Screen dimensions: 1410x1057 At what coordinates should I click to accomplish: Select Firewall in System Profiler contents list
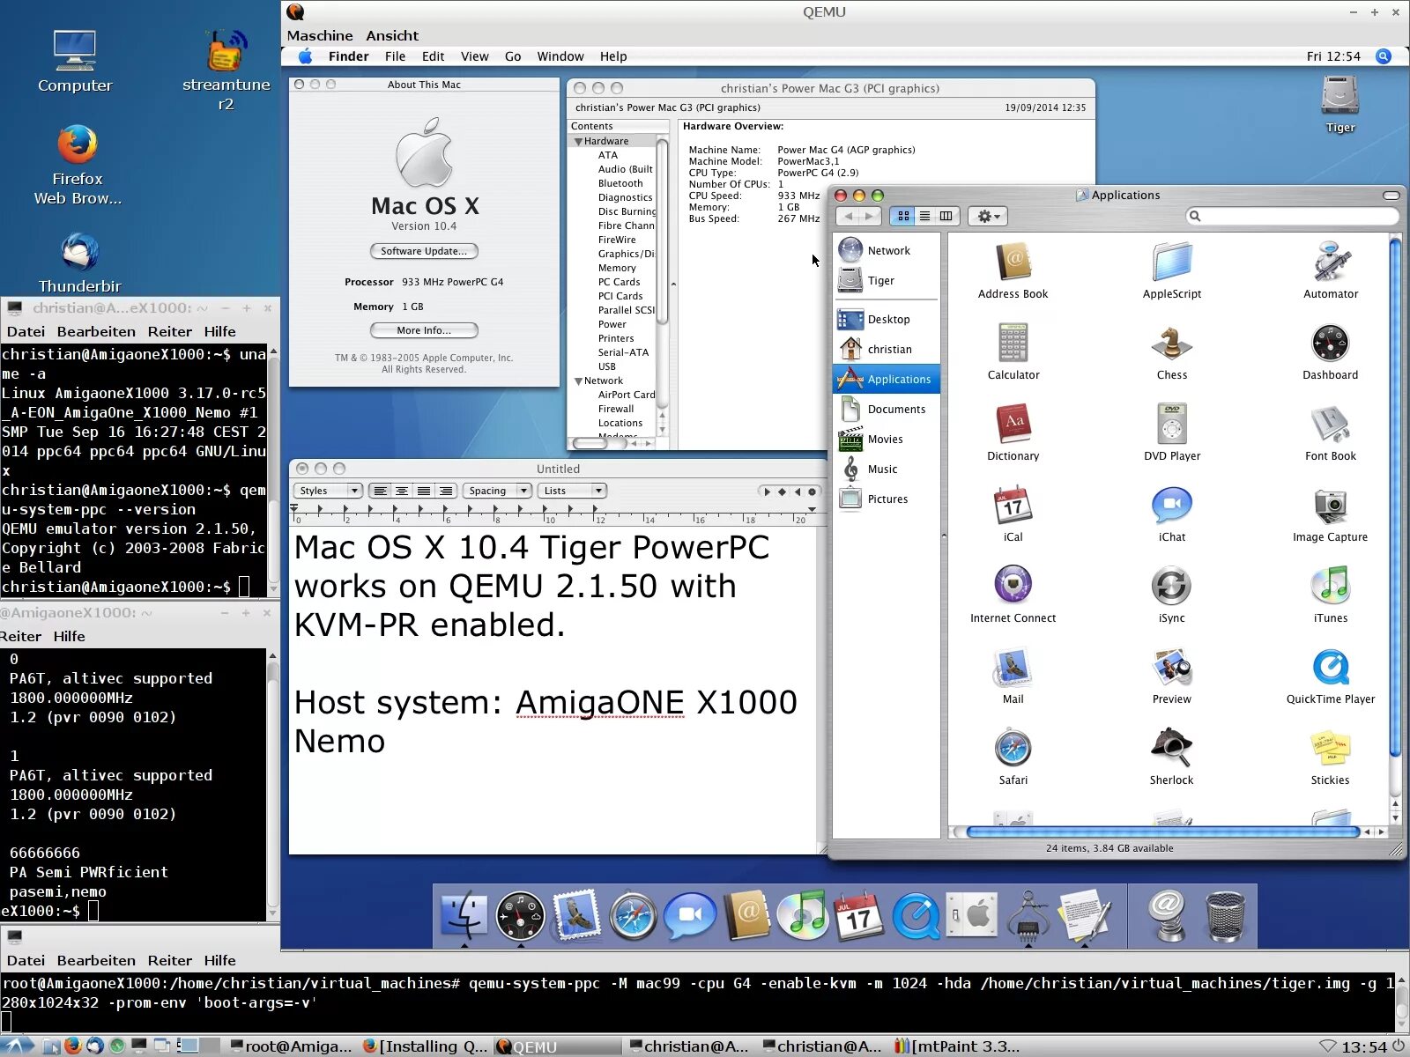point(616,409)
